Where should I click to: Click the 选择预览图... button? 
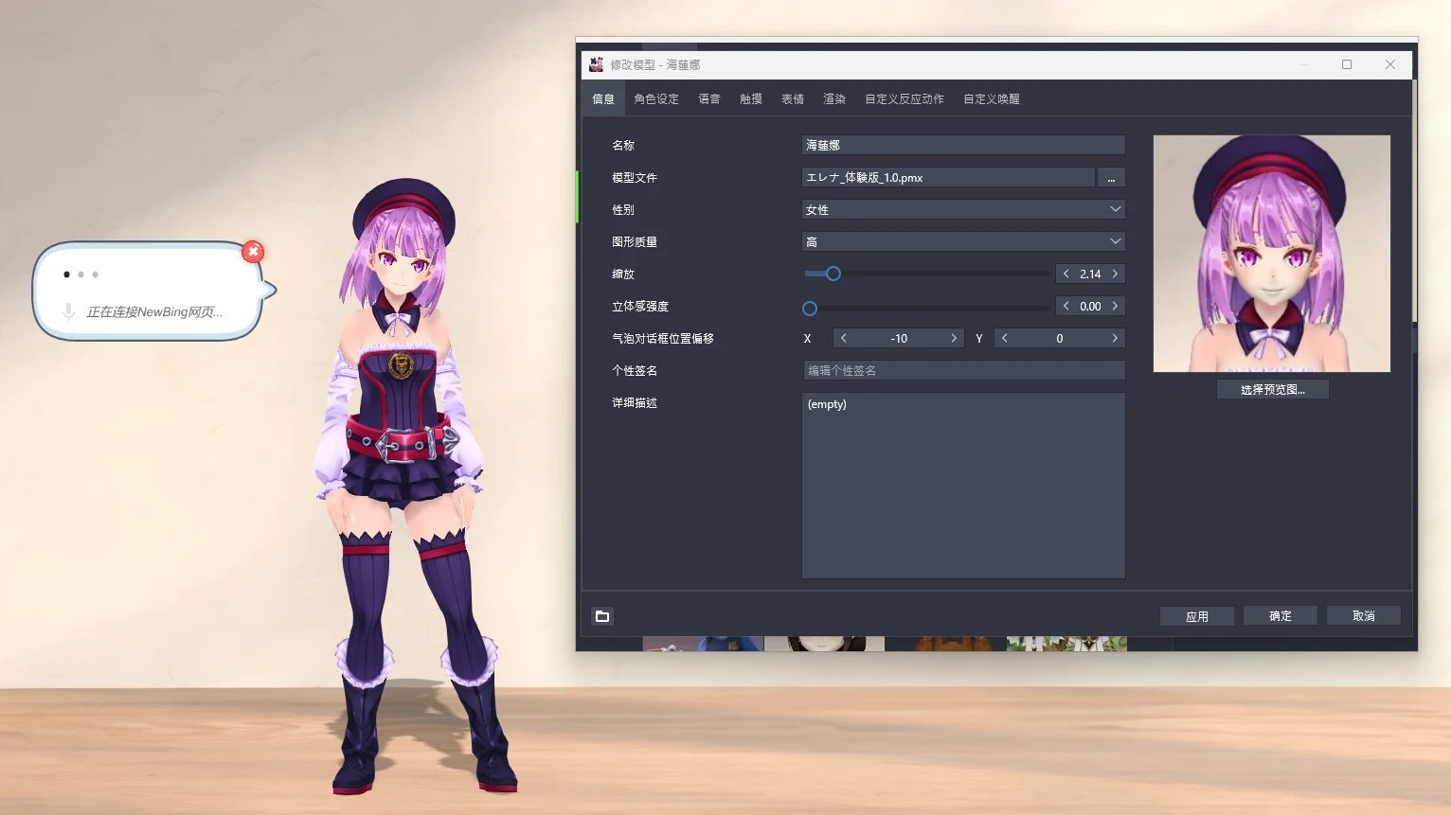point(1273,390)
